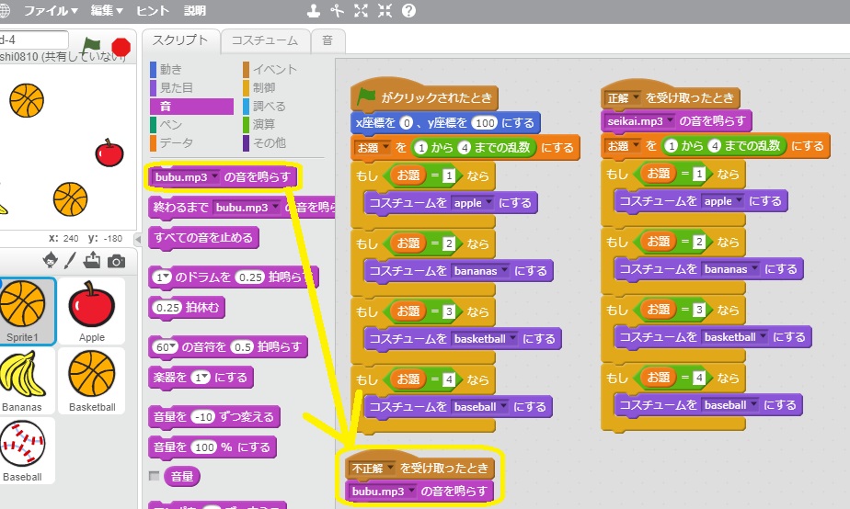Select the scissors delete tool

[338, 10]
